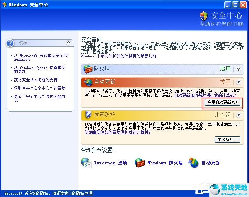The image size is (249, 197).
Task: Maximize the Windows 安全中心 window
Action: pyautogui.click(x=235, y=5)
